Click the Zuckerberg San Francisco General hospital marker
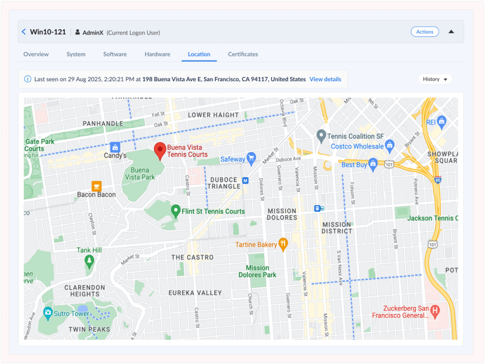This screenshot has width=485, height=364. click(435, 312)
